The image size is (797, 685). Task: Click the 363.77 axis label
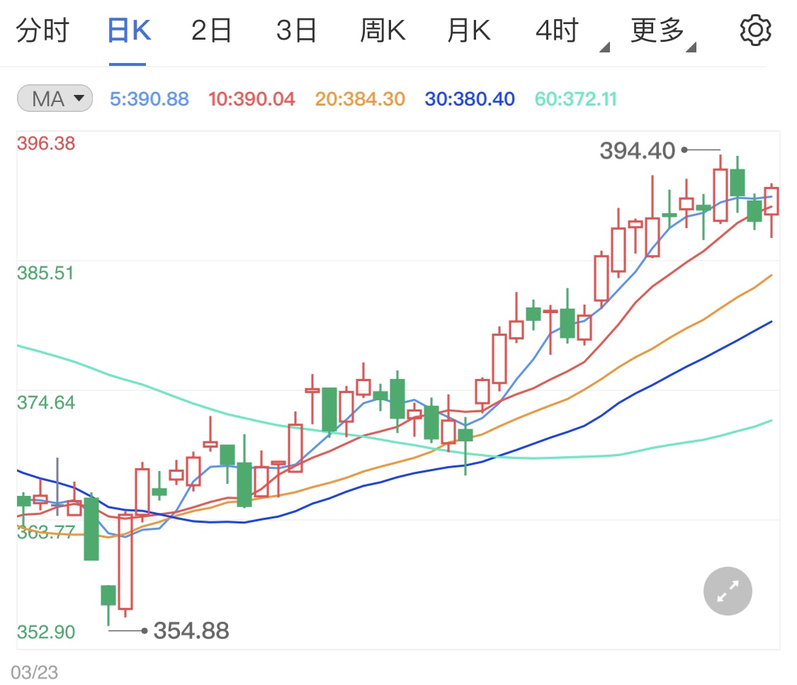click(x=46, y=532)
